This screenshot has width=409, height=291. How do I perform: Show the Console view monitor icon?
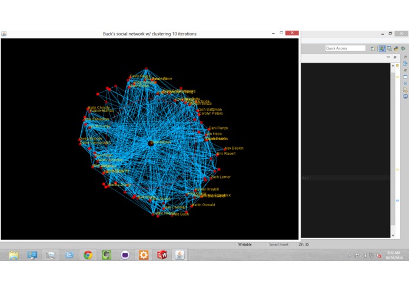pos(405,97)
